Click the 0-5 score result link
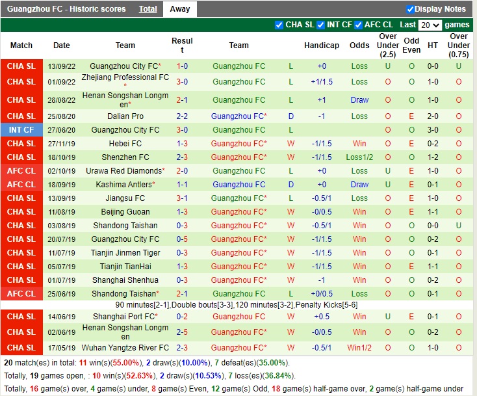The height and width of the screenshot is (396, 477). point(182,239)
